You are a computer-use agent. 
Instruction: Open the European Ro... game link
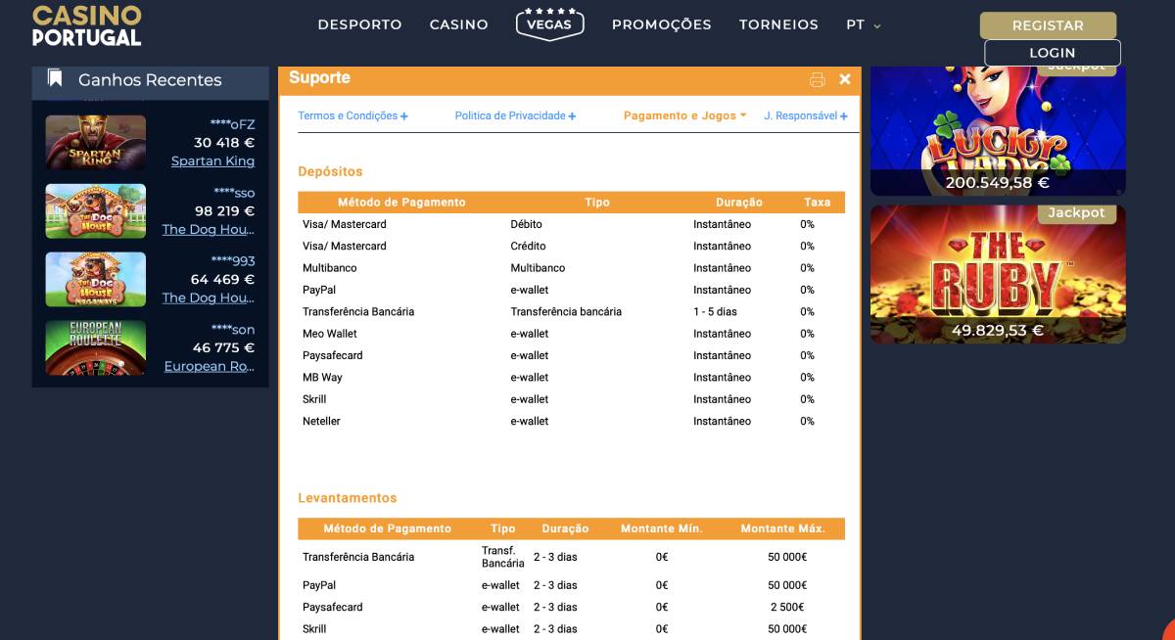[210, 367]
